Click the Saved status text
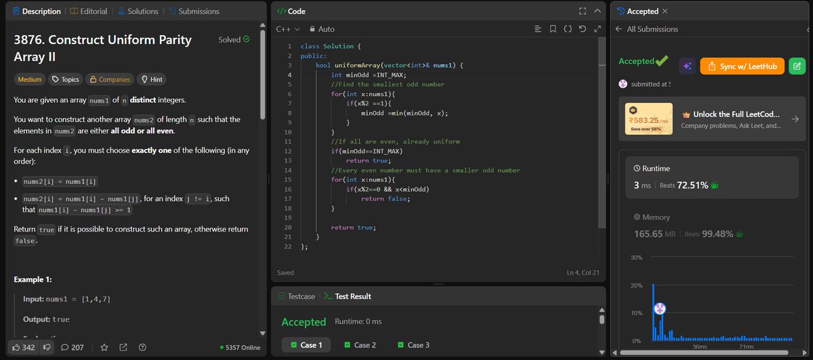 point(286,273)
